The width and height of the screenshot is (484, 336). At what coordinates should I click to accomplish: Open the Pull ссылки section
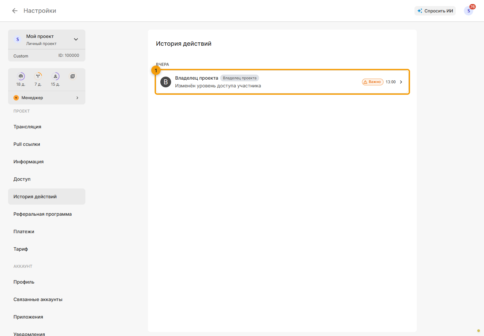(x=47, y=144)
